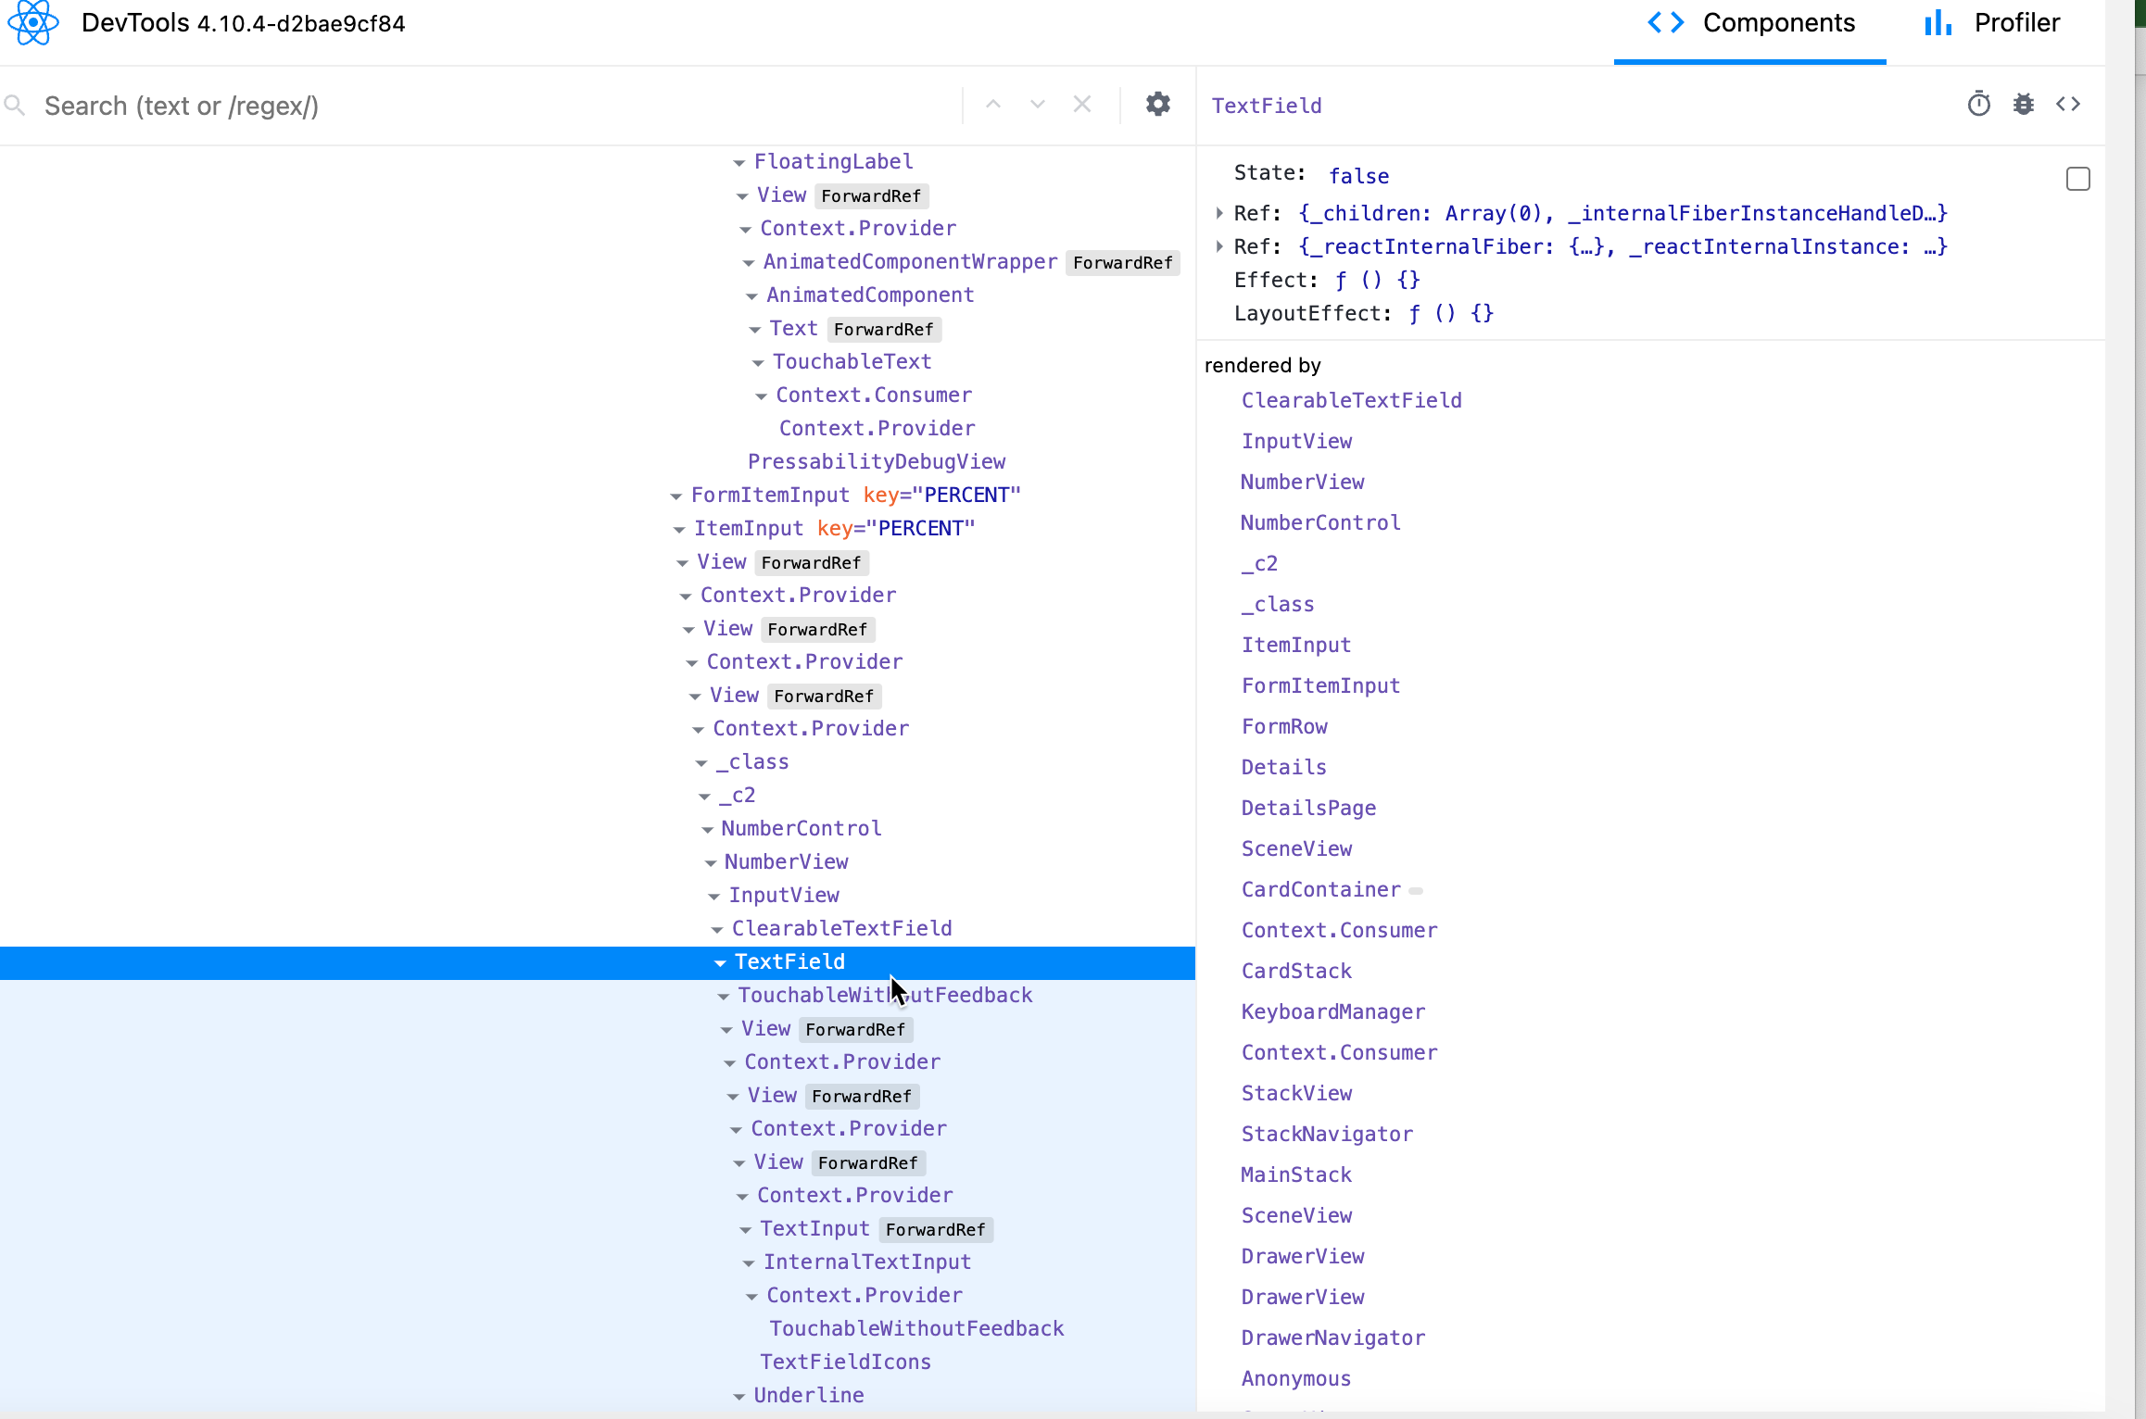
Task: Collapse the InternalTextInput node
Action: tap(749, 1263)
